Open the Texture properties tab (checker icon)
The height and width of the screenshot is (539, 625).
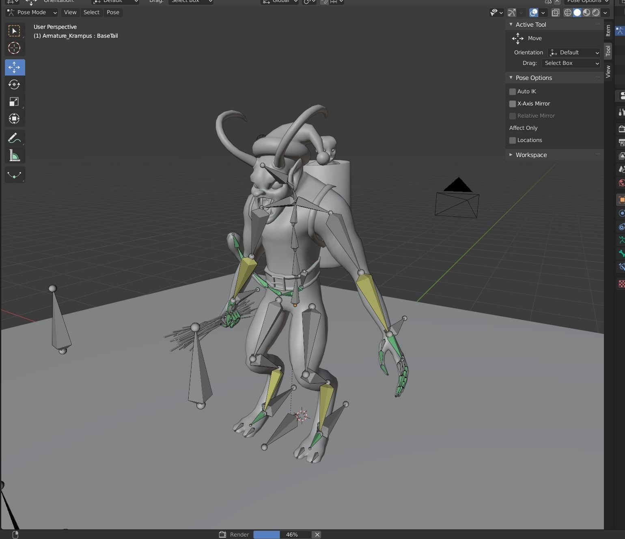point(621,284)
